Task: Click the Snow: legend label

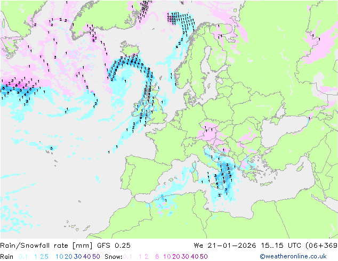Action: pyautogui.click(x=114, y=257)
